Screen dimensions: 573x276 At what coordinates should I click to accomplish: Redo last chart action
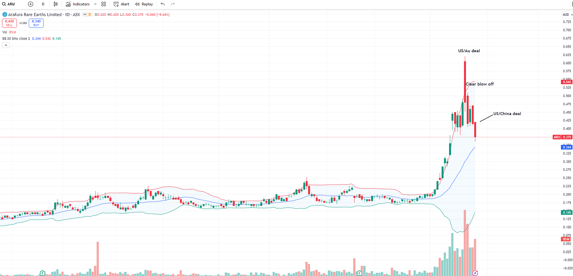[x=173, y=4]
